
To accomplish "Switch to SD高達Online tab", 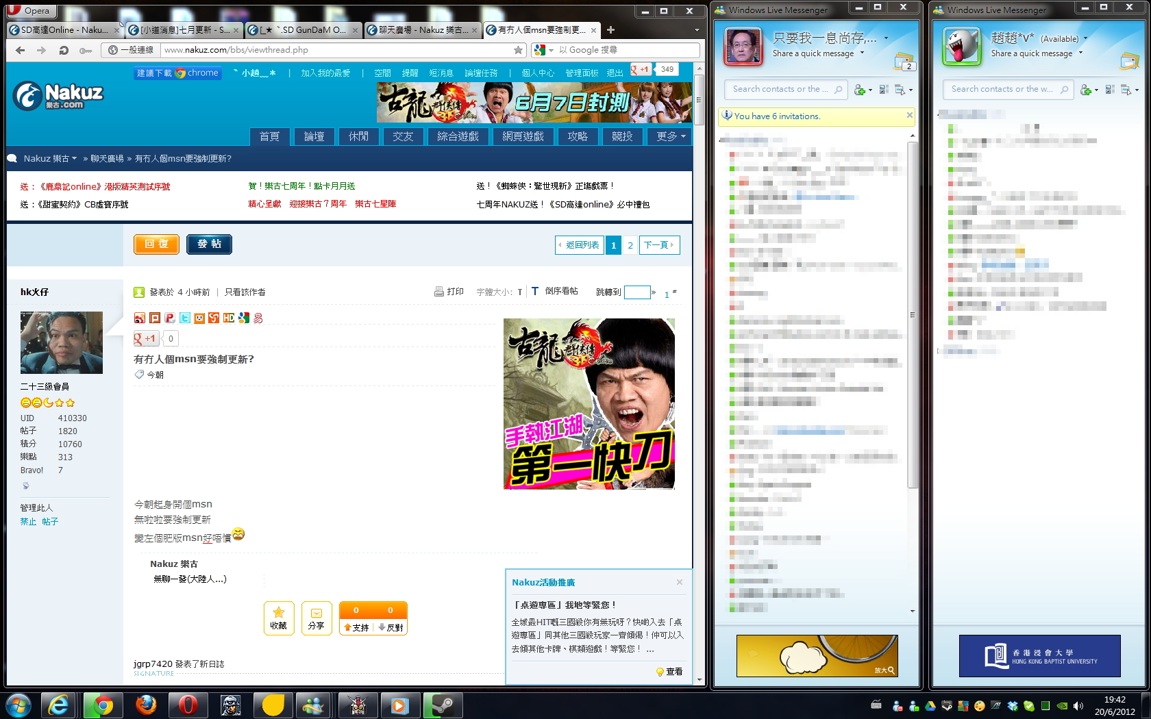I will [64, 30].
